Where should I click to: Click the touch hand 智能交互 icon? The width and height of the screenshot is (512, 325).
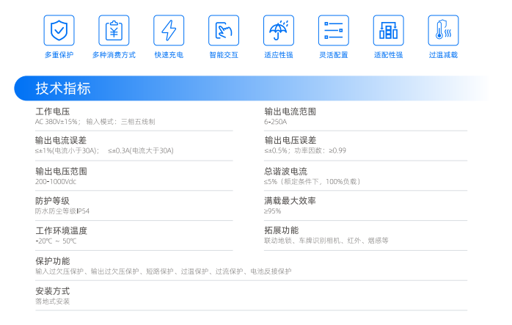click(223, 30)
